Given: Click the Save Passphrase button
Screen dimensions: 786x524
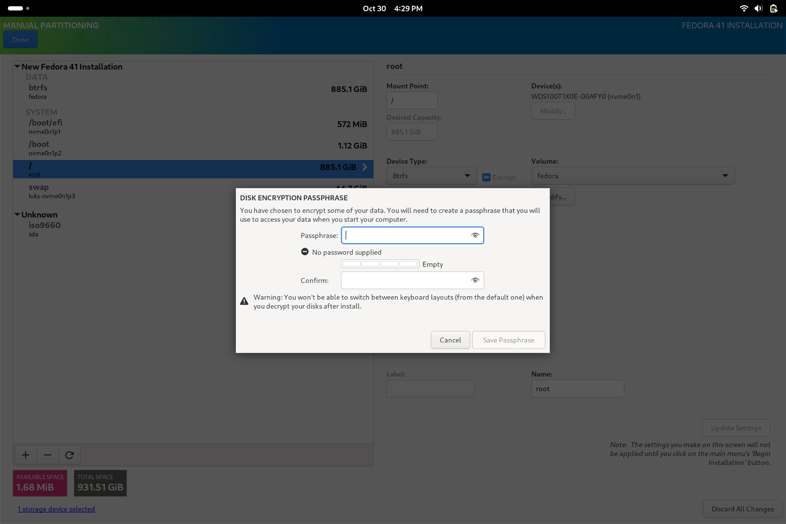Looking at the screenshot, I should [x=508, y=340].
